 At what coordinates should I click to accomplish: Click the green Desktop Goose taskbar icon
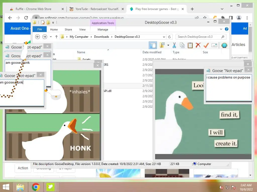(x=50, y=187)
